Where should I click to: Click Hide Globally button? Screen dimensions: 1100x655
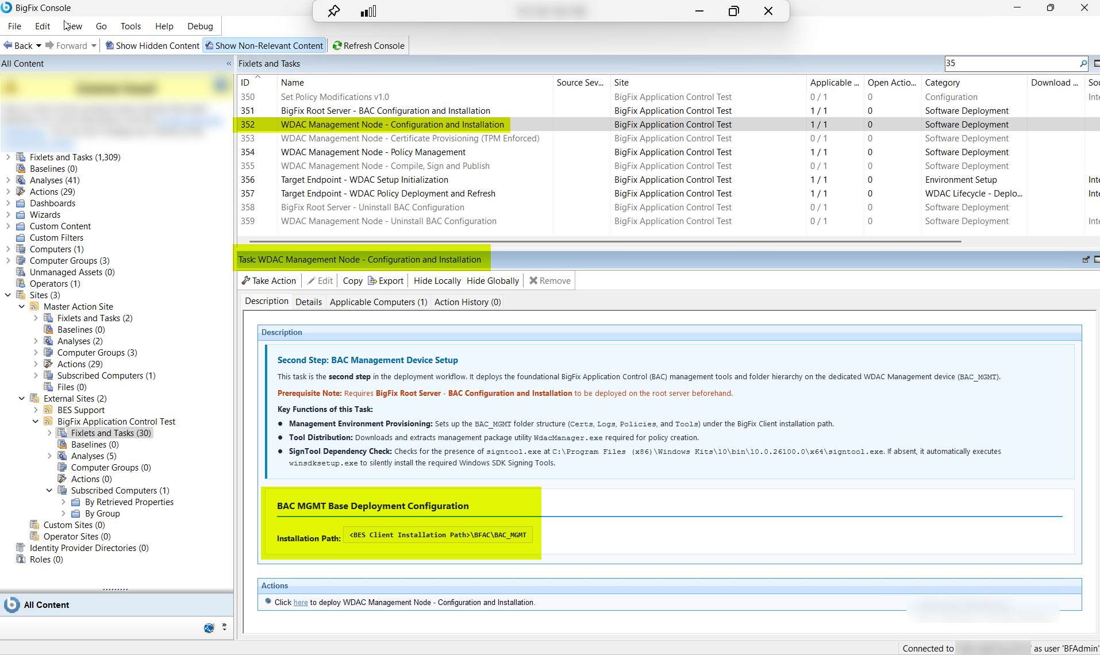click(493, 280)
